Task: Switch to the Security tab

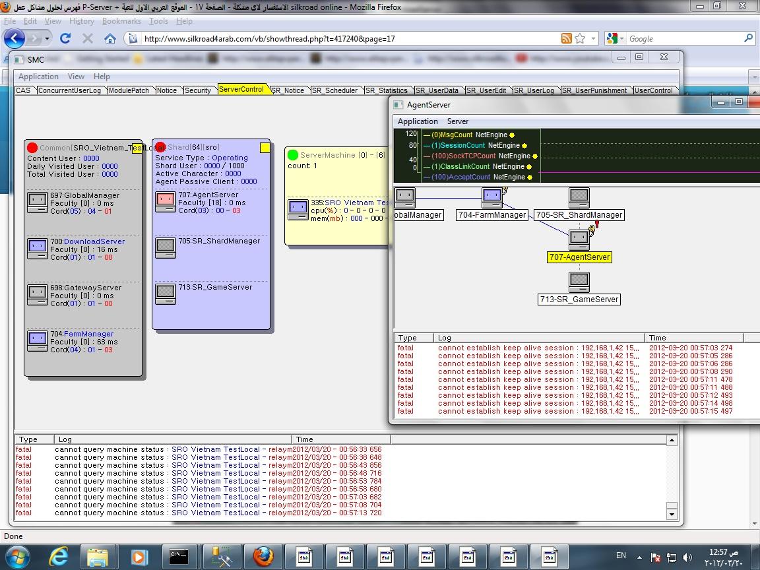Action: [198, 90]
